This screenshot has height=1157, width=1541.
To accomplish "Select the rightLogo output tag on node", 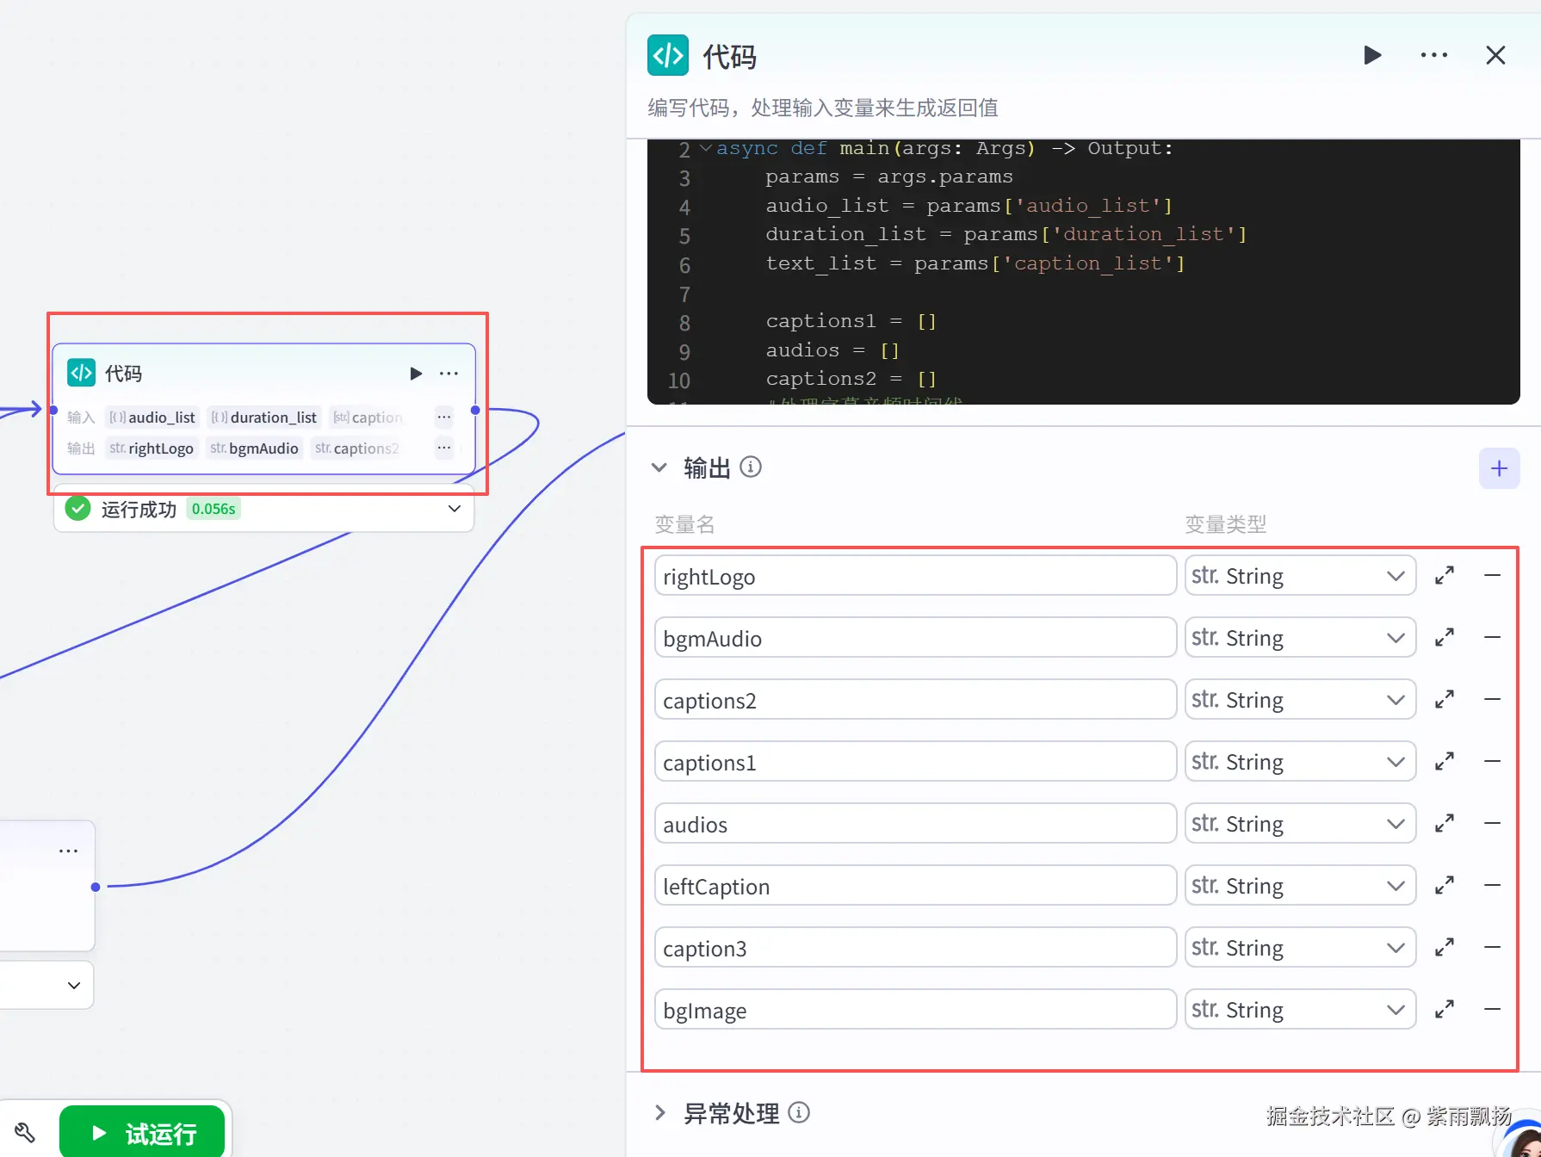I will point(152,448).
